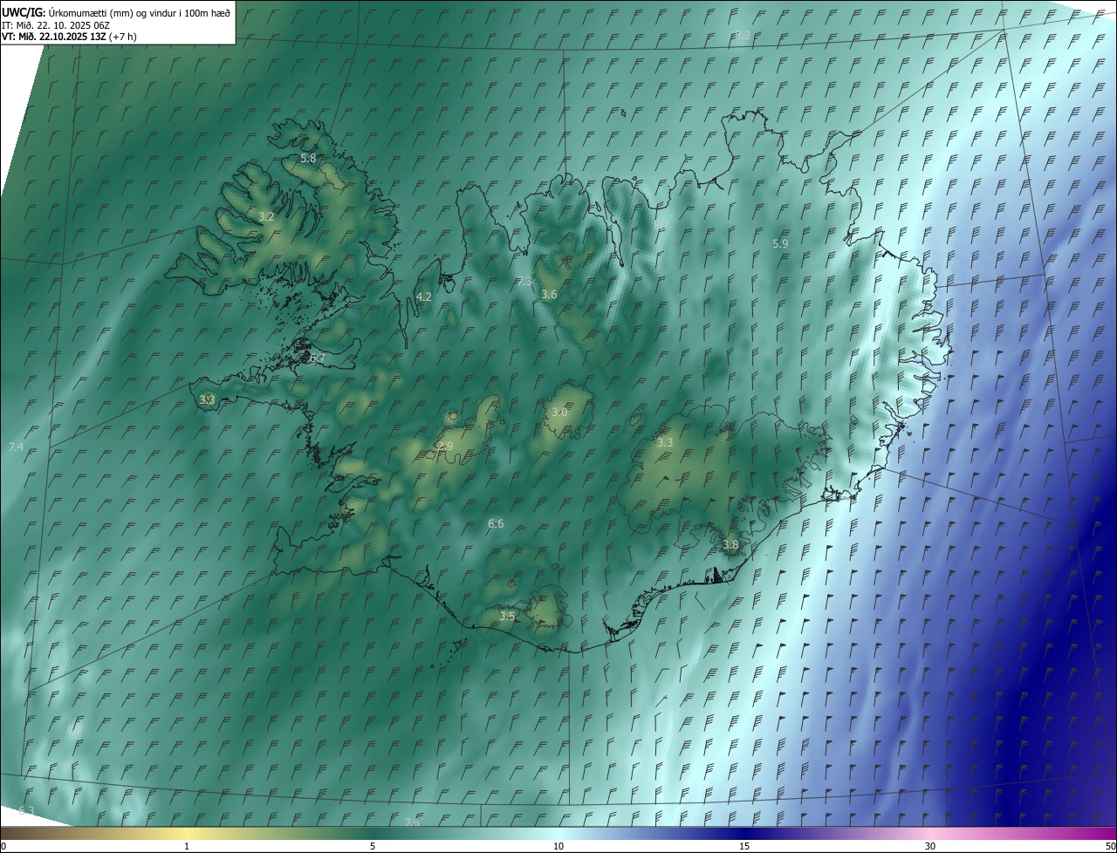Select the 6.6 value in the southern highlands
Screen dimensions: 1117x853
(496, 523)
